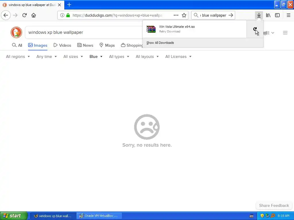Reload the current page
Viewport: 294px width, 220px height.
click(x=24, y=15)
